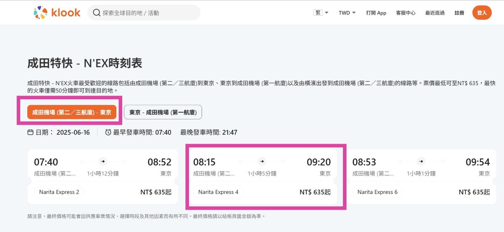Click the 08:15 departure time
Image resolution: width=504 pixels, height=232 pixels.
click(205, 162)
